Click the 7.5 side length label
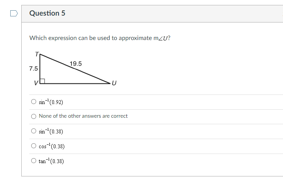 click(x=33, y=69)
